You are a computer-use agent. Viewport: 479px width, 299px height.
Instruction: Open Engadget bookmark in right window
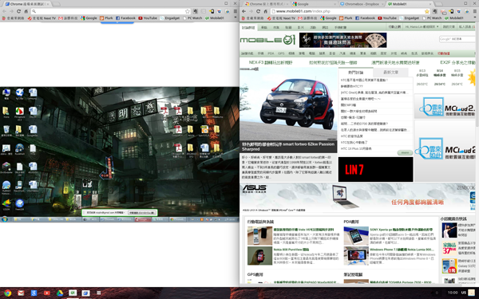tap(409, 18)
